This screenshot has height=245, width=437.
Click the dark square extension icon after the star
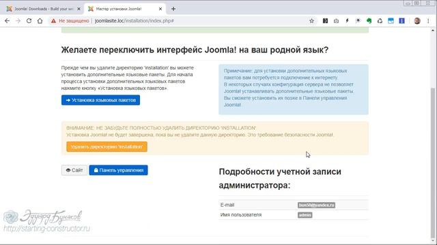325,21
